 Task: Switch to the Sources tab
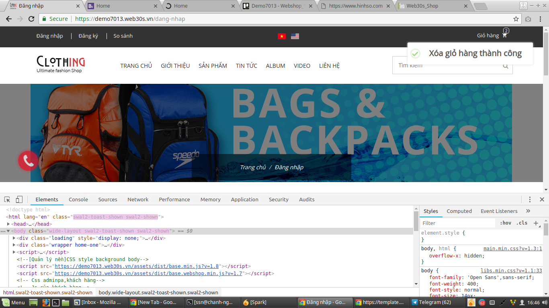coord(108,199)
